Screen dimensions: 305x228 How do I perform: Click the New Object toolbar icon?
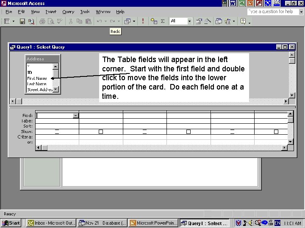[227, 21]
